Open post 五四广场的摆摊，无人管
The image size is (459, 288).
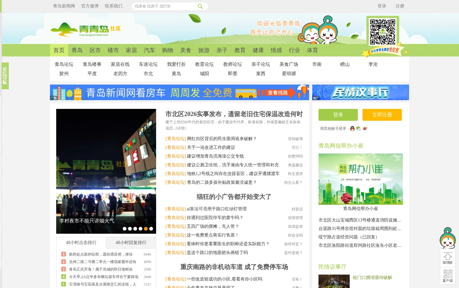tap(213, 226)
